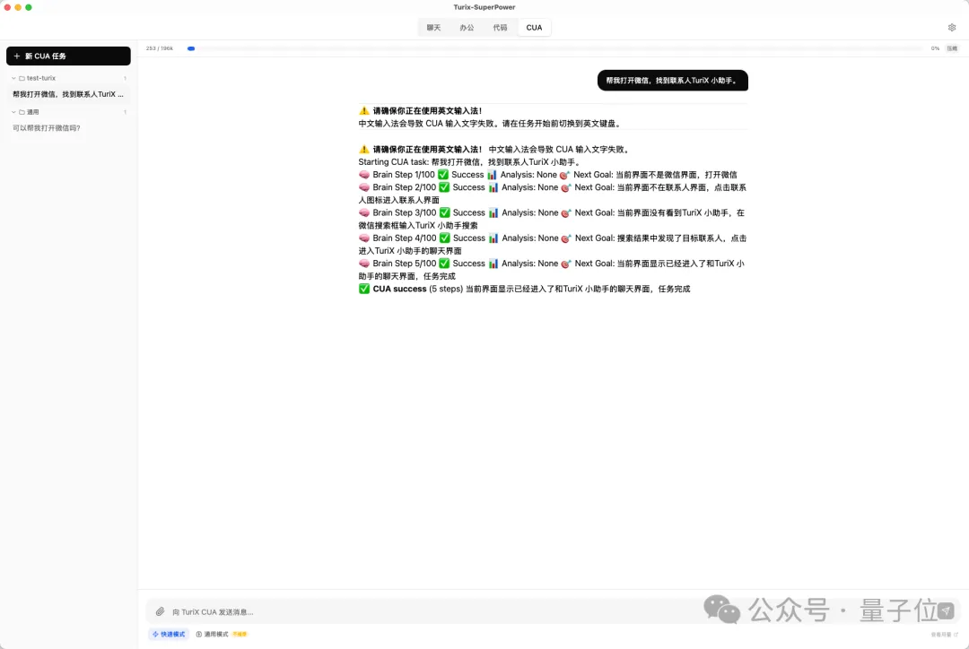969x649 pixels.
Task: Click the plus icon on 新 CUA 任务
Action: 17,56
